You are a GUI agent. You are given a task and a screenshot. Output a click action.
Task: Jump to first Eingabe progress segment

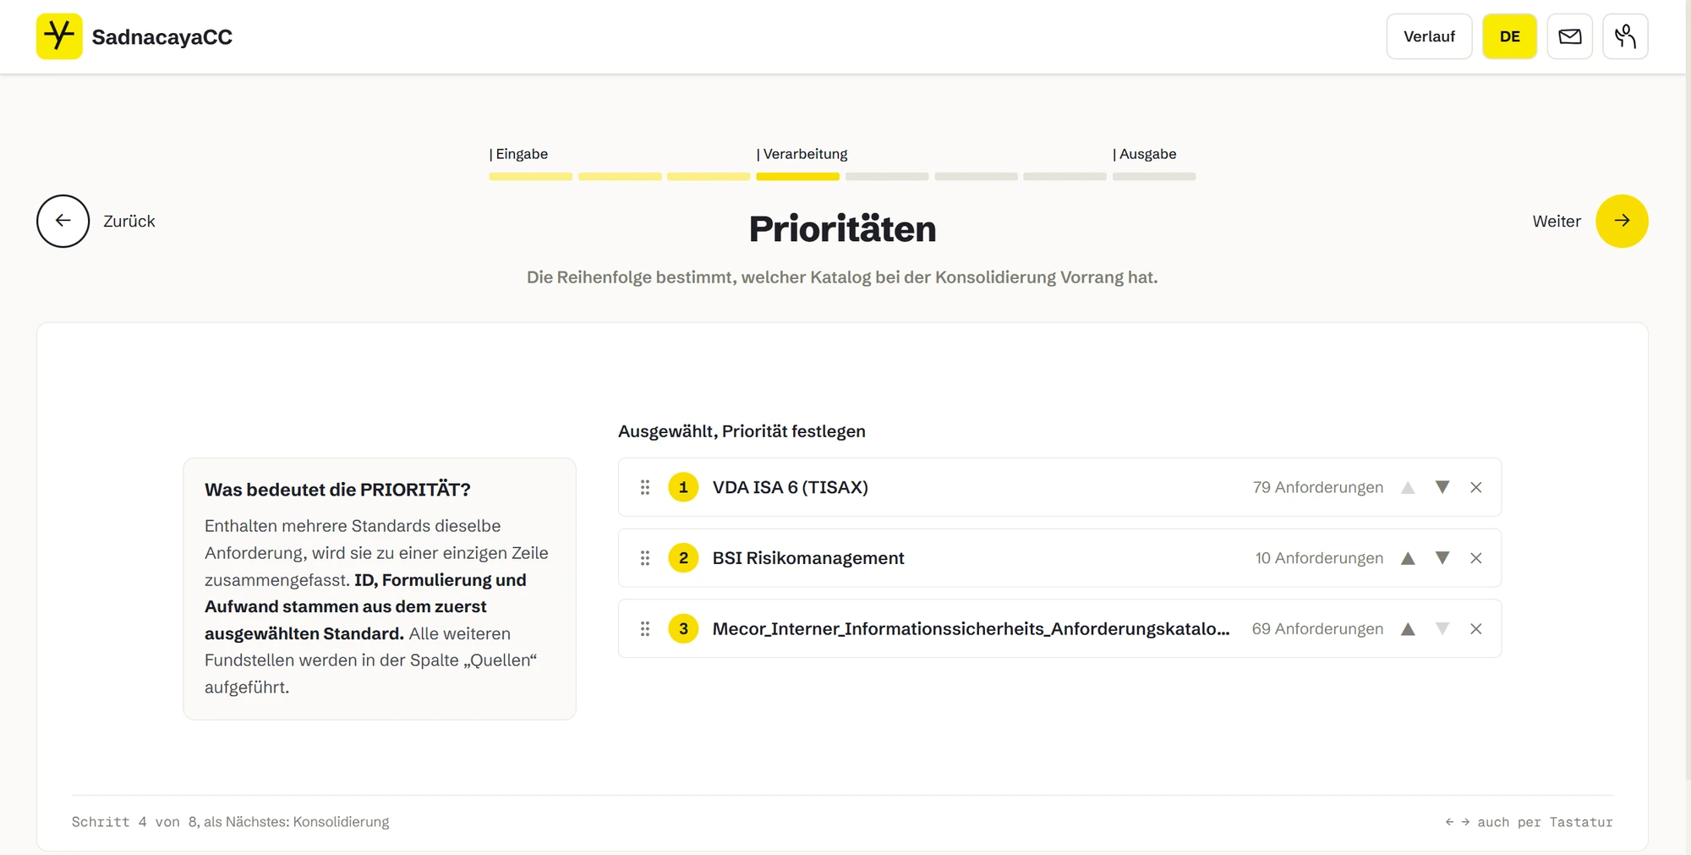[530, 177]
